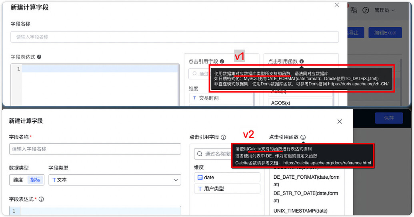This screenshot has height=217, width=414.
Task: Click the v2 expression editor line 1
Action: (100, 211)
